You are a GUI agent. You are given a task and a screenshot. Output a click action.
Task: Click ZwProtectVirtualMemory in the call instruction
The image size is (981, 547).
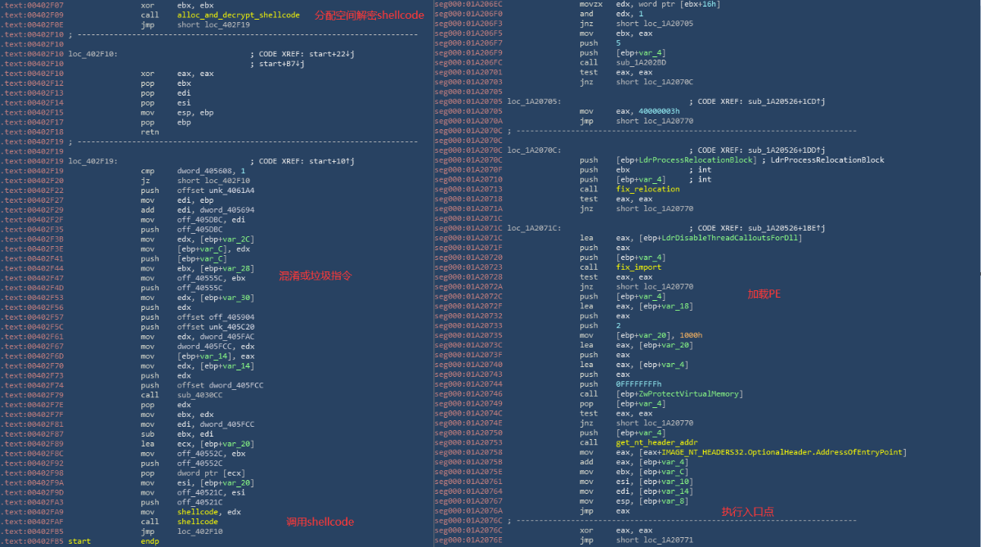click(683, 394)
